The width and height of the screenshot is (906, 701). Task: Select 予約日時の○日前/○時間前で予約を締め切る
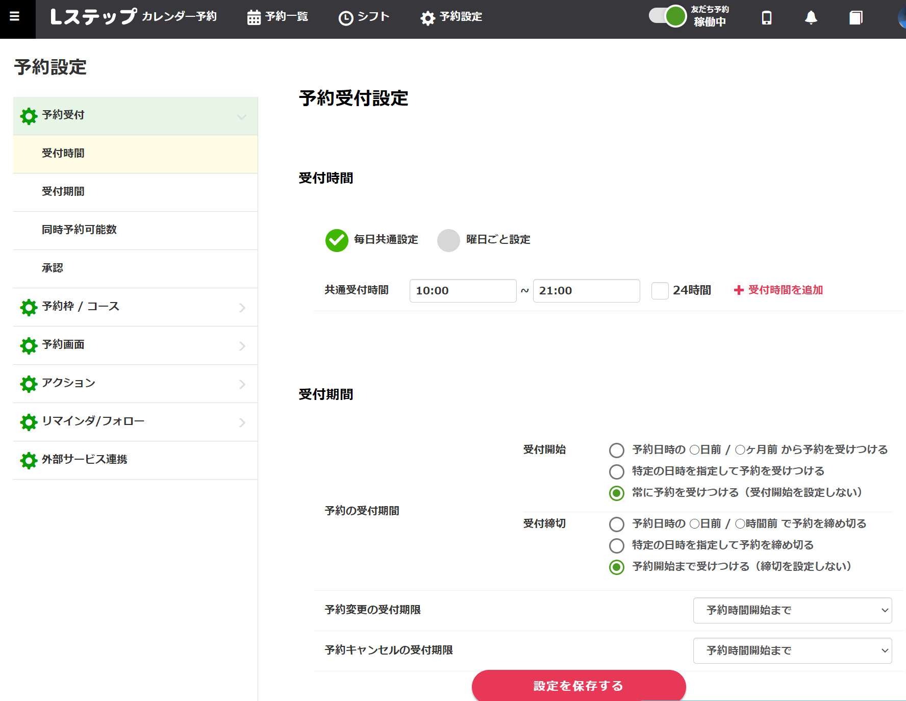click(x=616, y=524)
